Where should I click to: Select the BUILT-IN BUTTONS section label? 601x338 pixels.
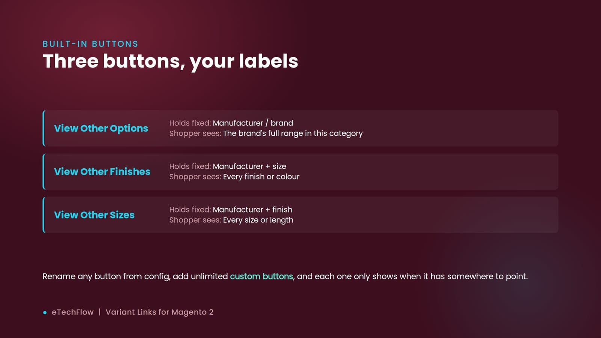[91, 44]
